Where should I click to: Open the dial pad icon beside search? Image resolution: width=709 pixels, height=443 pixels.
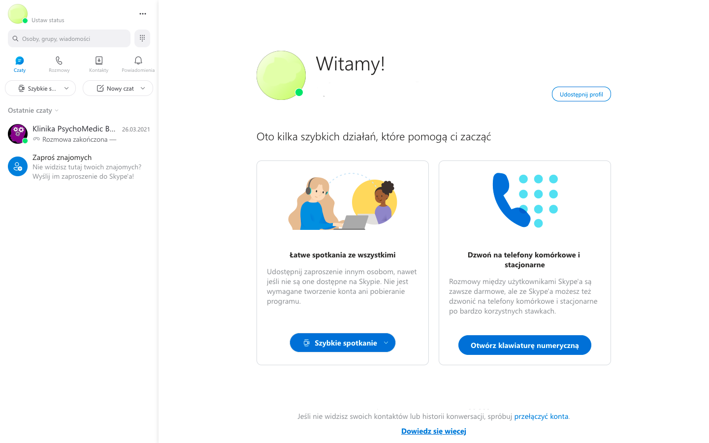click(142, 38)
